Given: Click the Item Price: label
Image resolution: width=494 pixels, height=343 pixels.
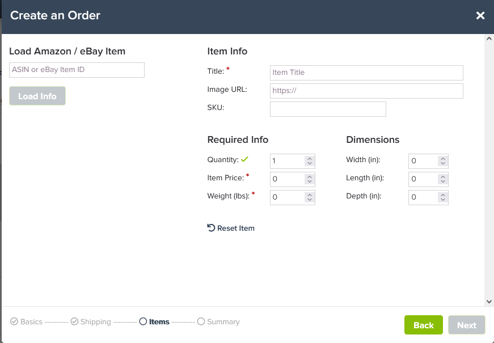Looking at the screenshot, I should [226, 177].
